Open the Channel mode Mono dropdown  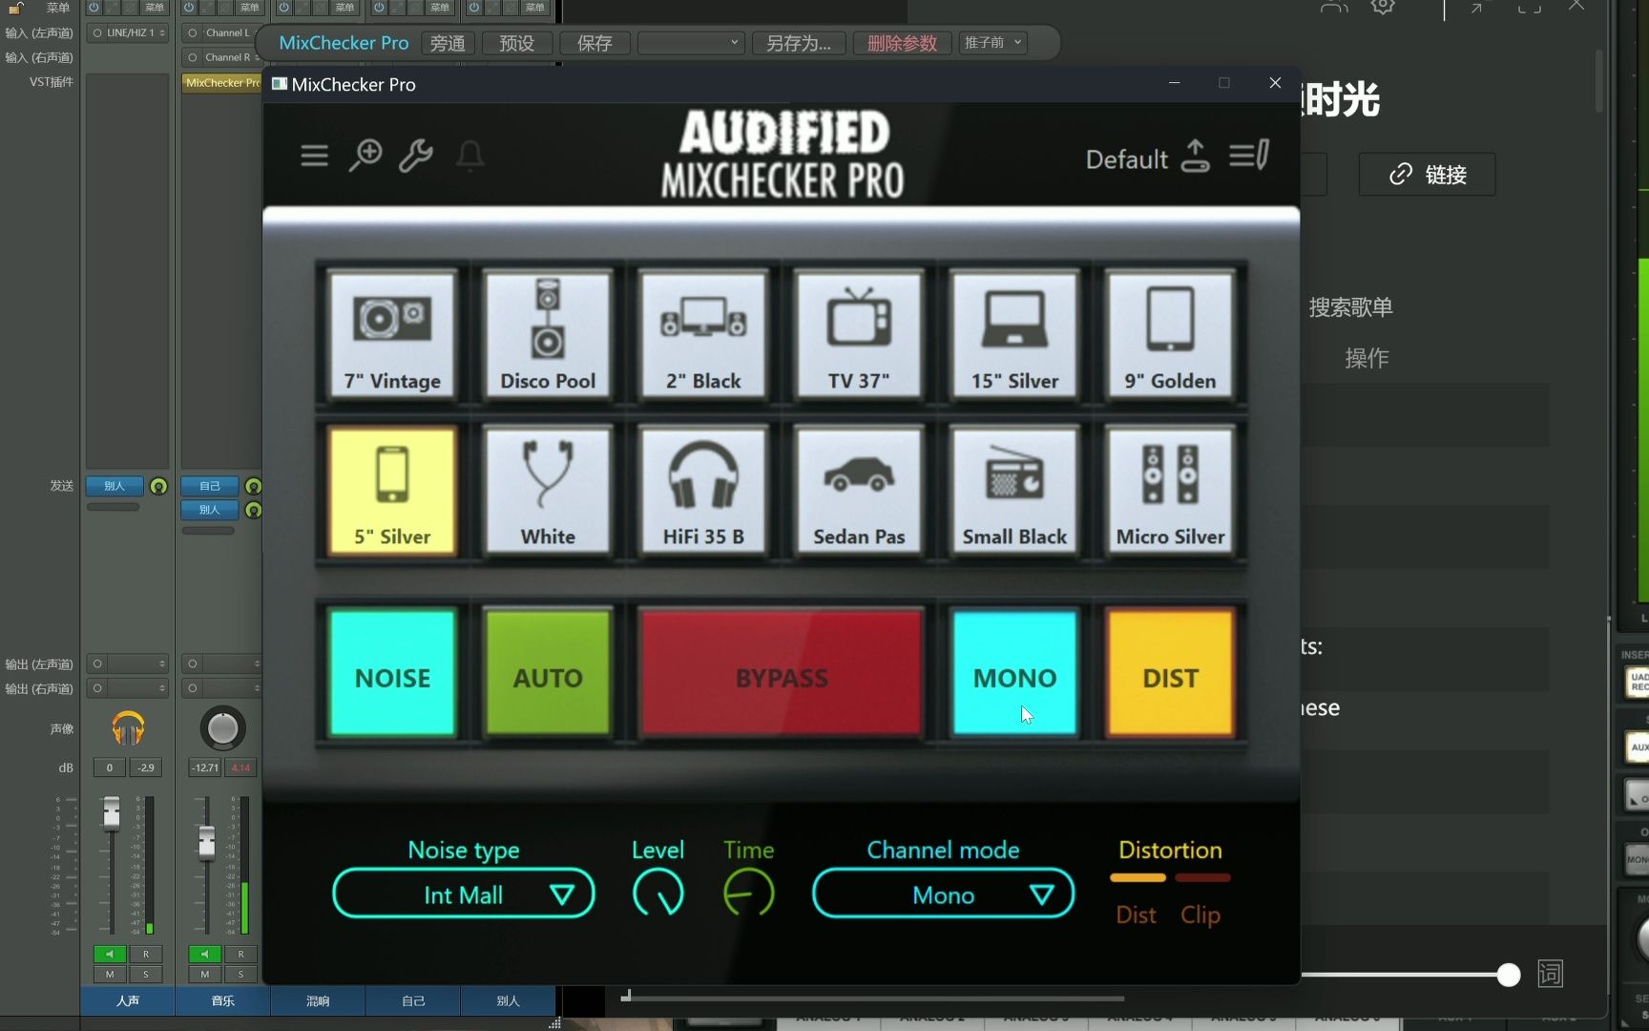pyautogui.click(x=943, y=894)
